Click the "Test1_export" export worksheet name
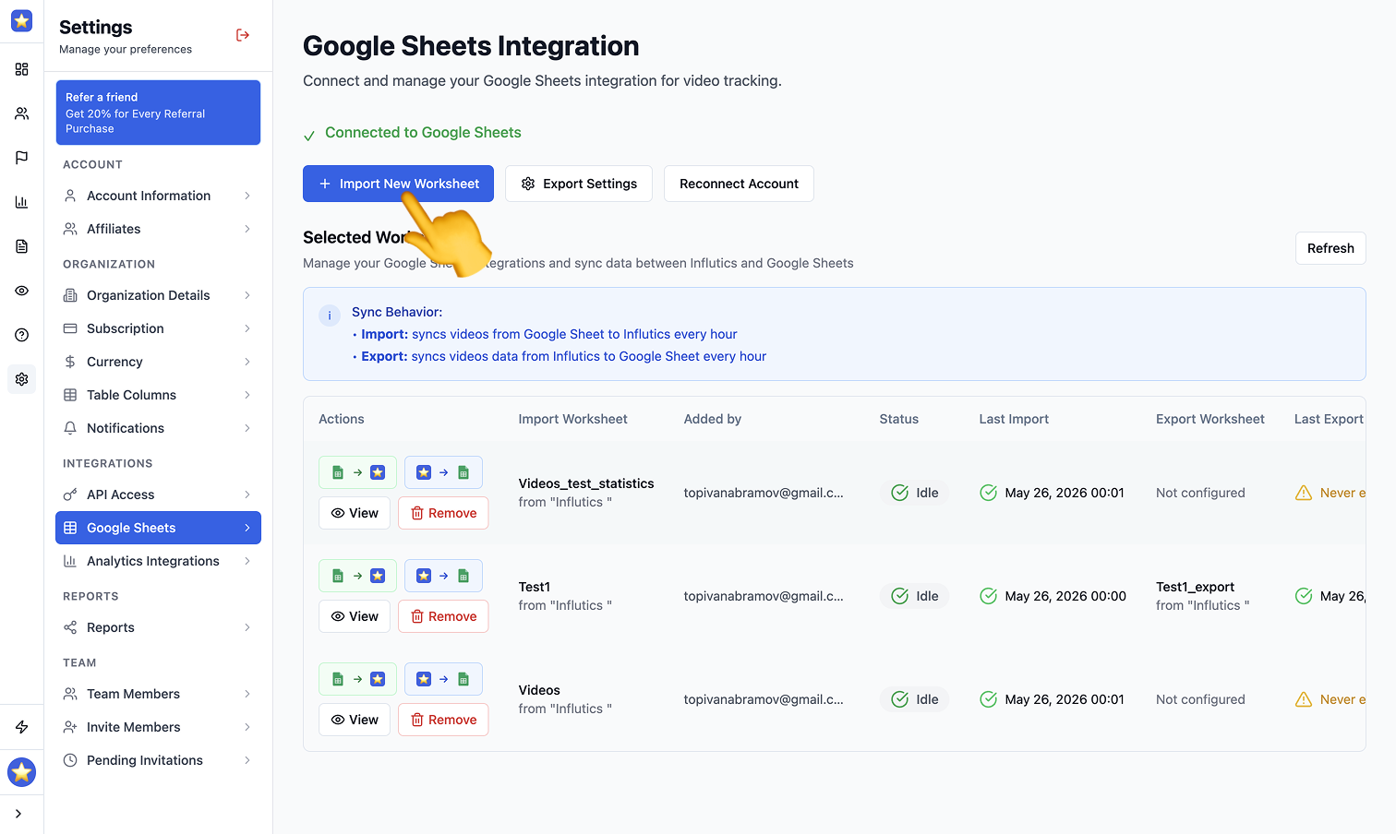 pyautogui.click(x=1195, y=587)
